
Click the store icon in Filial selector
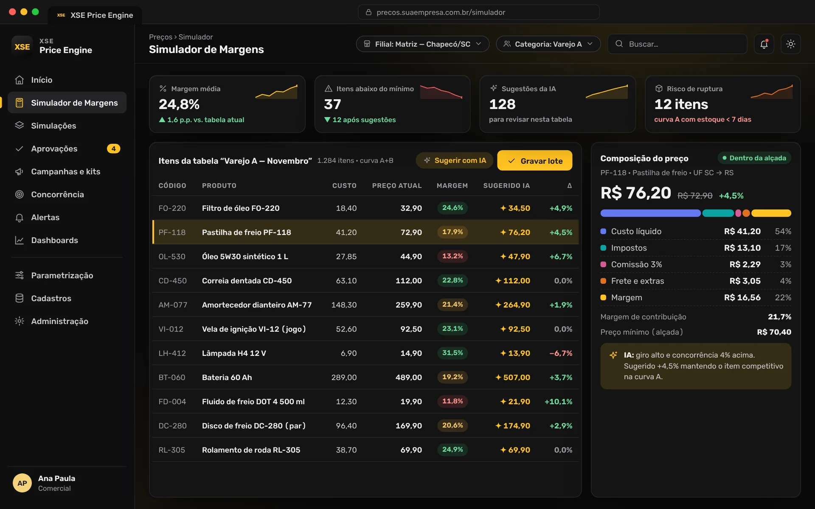(367, 44)
